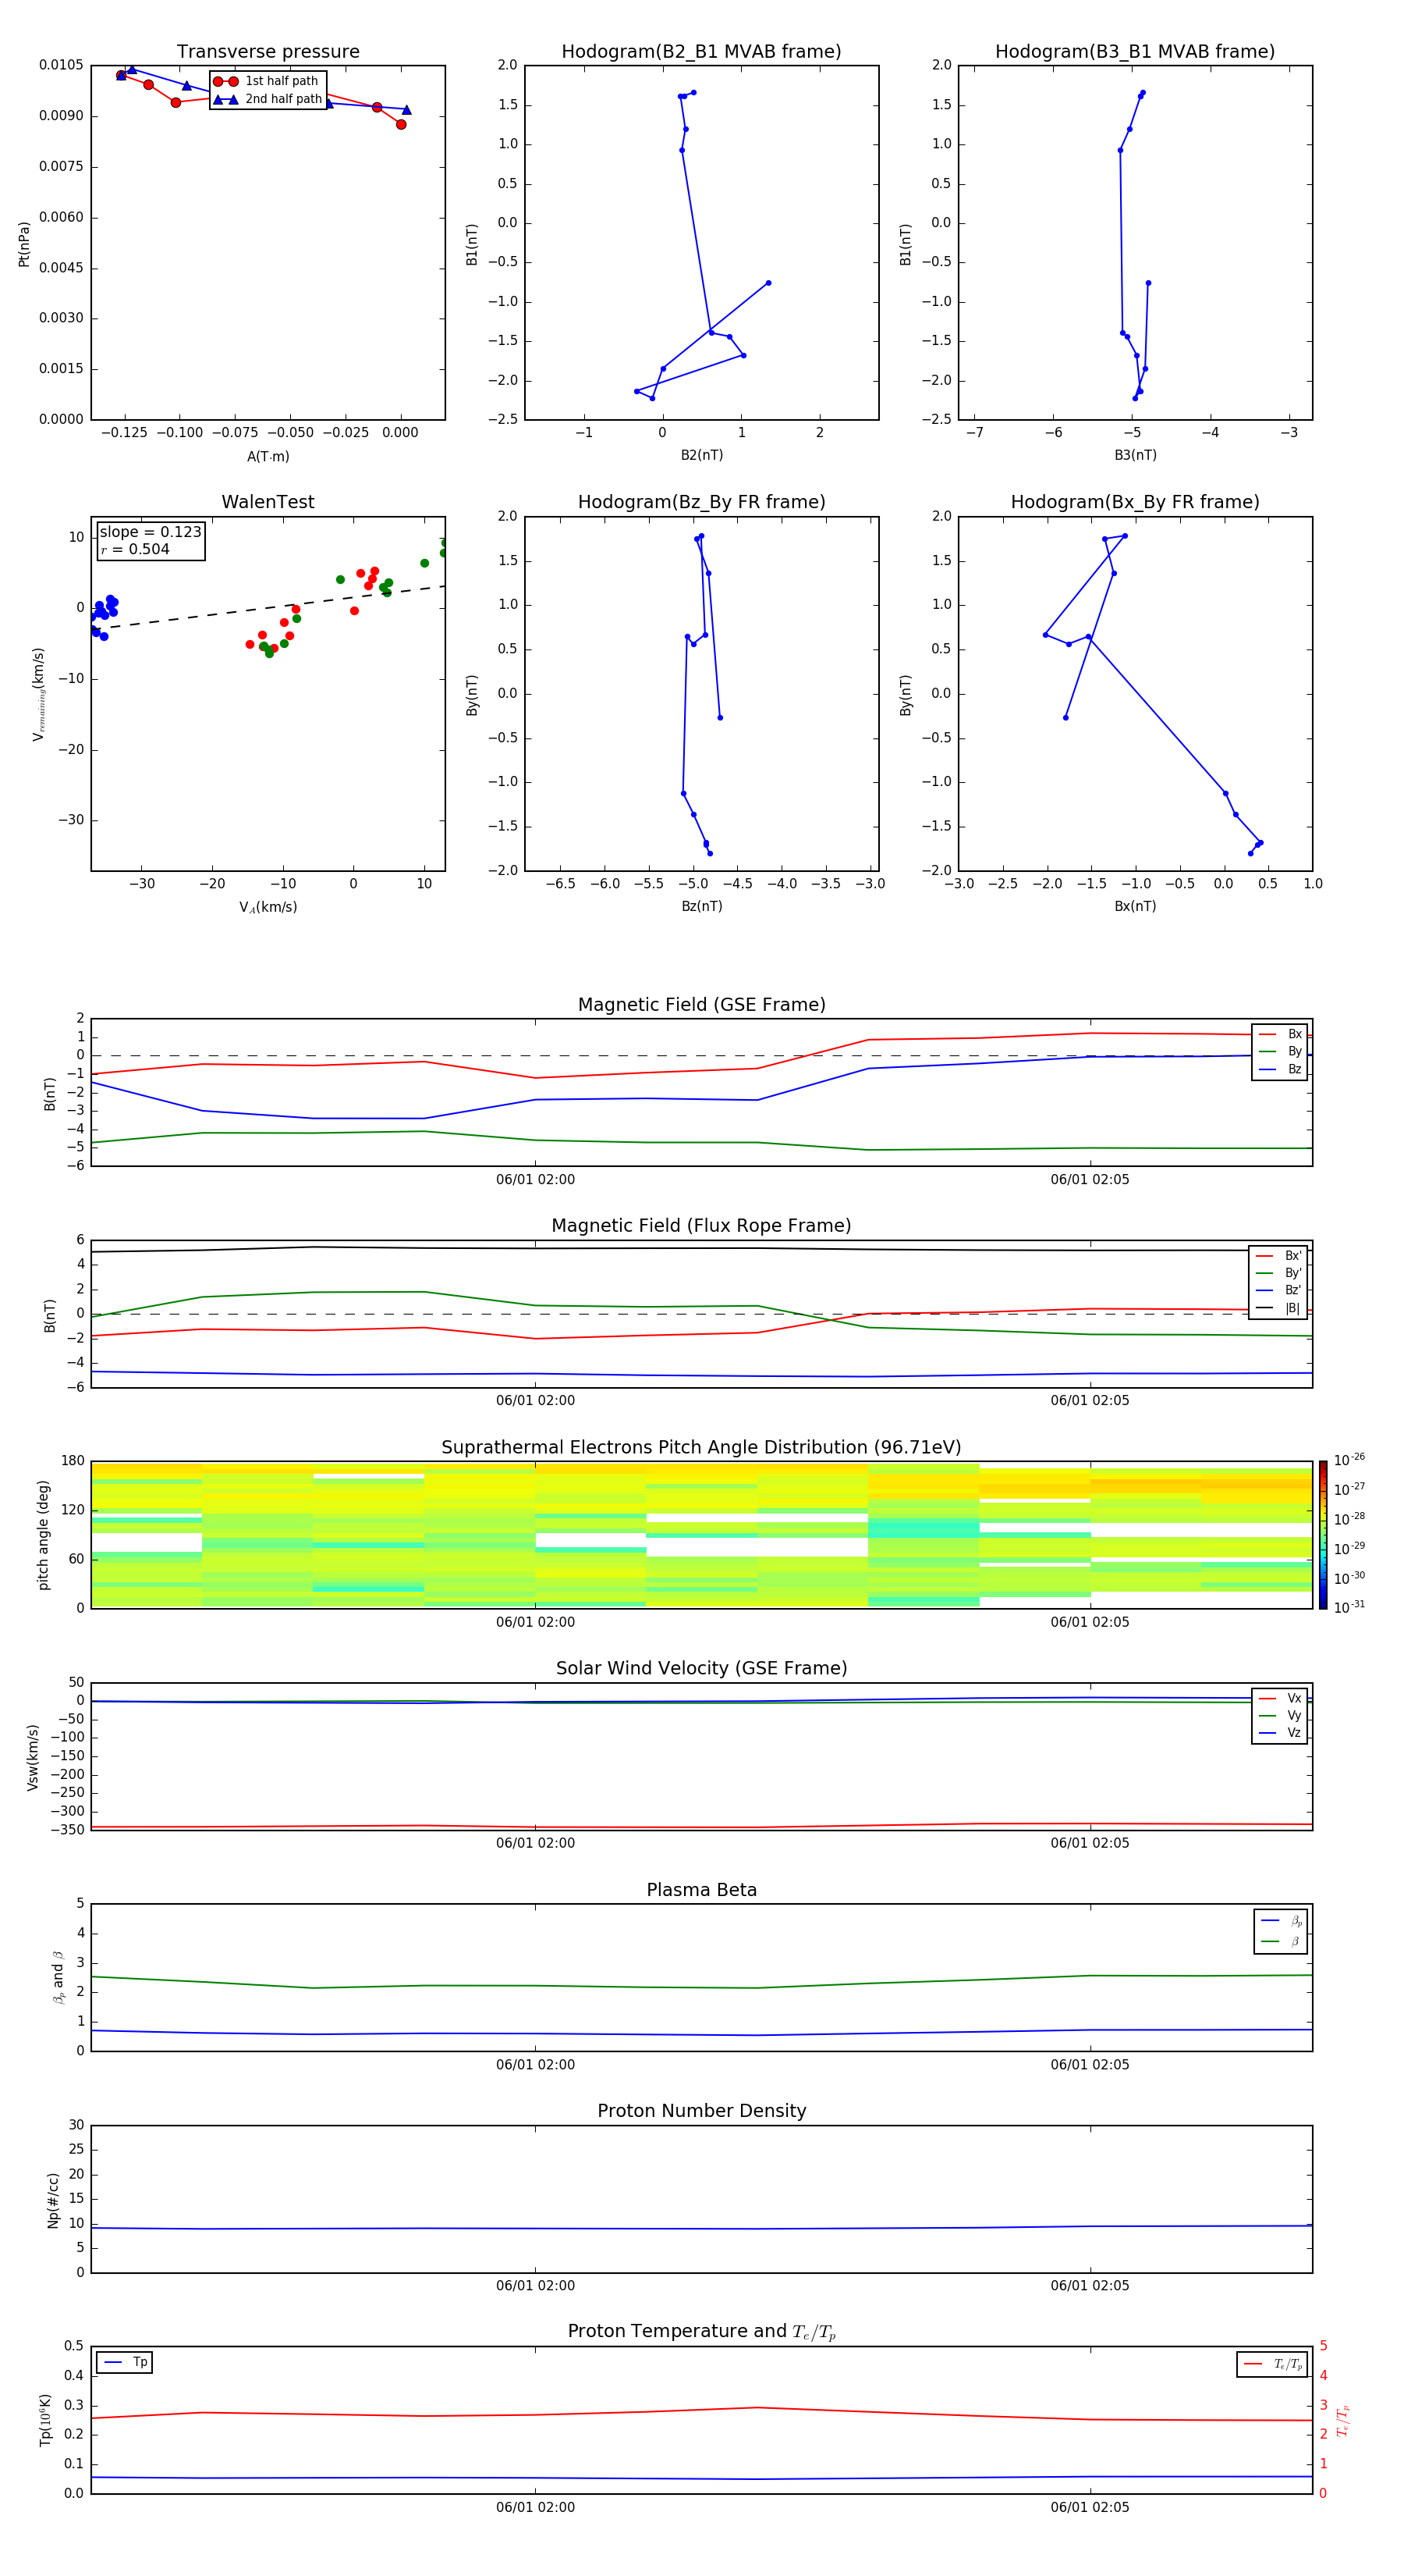Click the 'A(T·m)' x-axis label

click(x=268, y=456)
